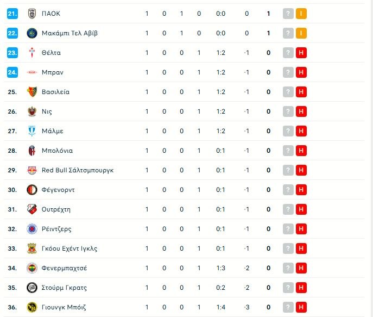Click the Μακάμπι Τελ Αβίβ club logo

(31, 33)
